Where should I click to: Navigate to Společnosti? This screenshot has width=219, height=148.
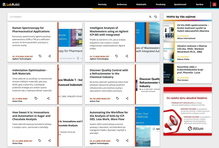(180, 4)
